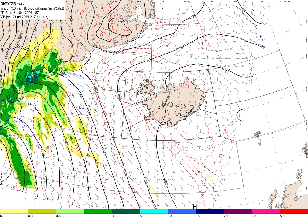Click the 'IT: Sun. 21. 04. 2024 18Z' line

click(20, 13)
